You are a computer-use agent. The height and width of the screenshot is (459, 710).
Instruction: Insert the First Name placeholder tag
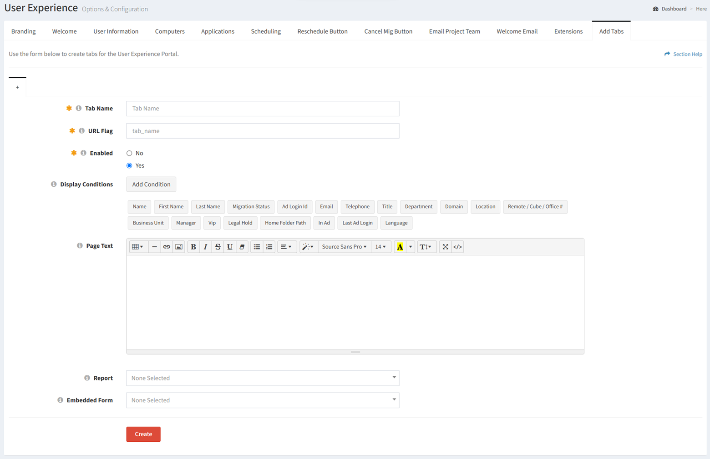pyautogui.click(x=171, y=206)
